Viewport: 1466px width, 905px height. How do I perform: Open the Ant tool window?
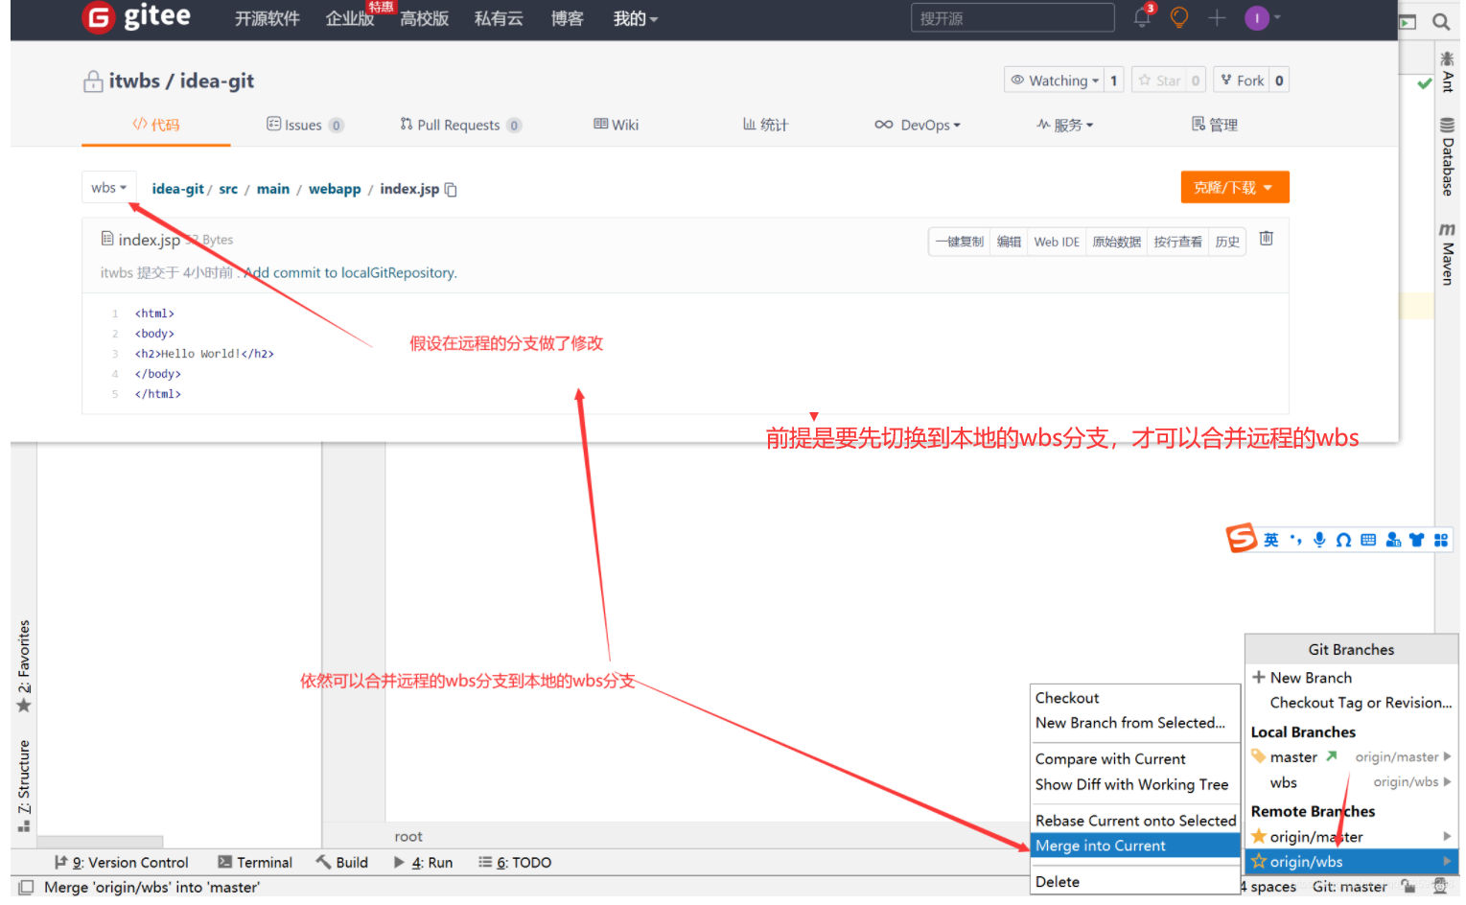(x=1447, y=72)
